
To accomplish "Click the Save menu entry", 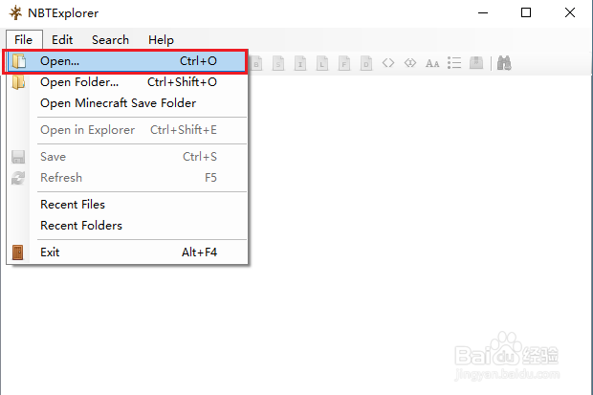I will (127, 157).
